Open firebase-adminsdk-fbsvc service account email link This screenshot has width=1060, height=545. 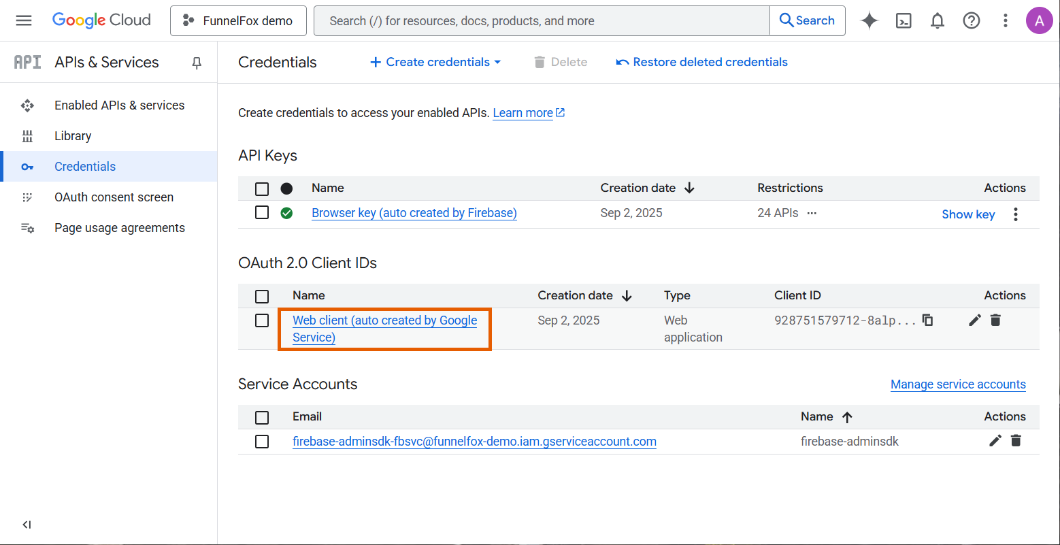474,442
